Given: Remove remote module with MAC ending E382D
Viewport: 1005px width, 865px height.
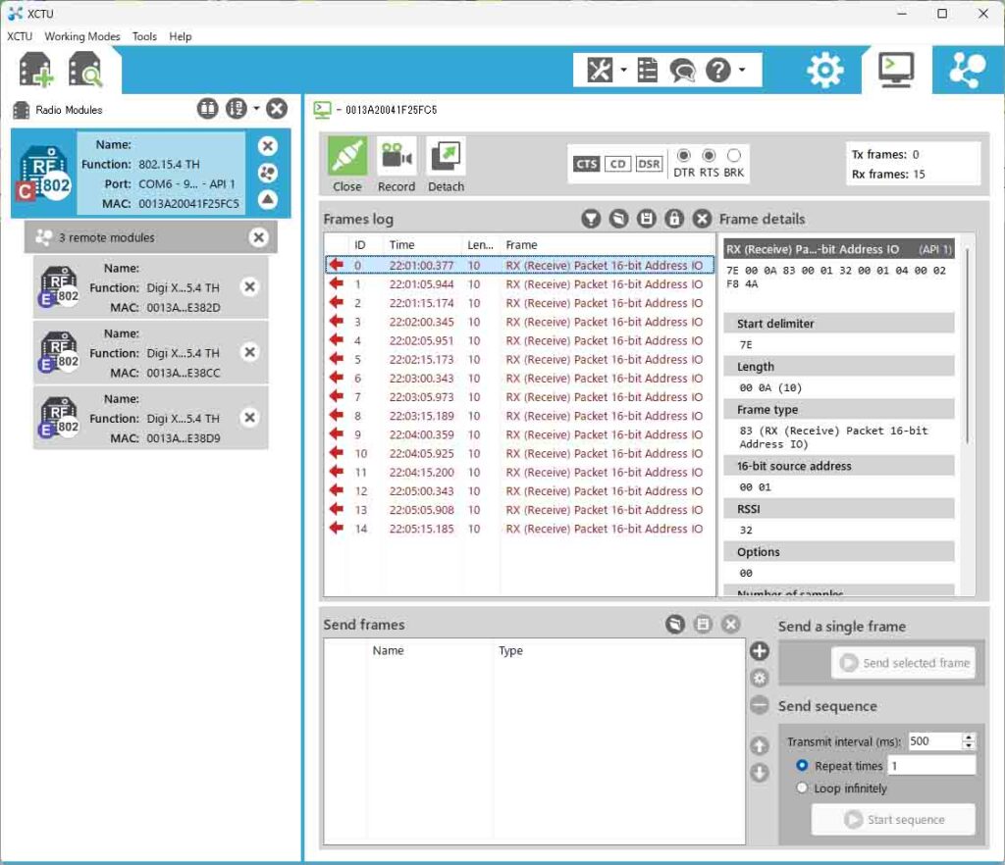Looking at the screenshot, I should pyautogui.click(x=250, y=286).
